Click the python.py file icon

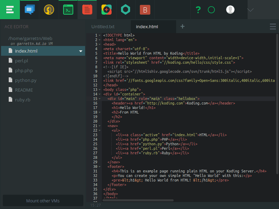(10, 80)
